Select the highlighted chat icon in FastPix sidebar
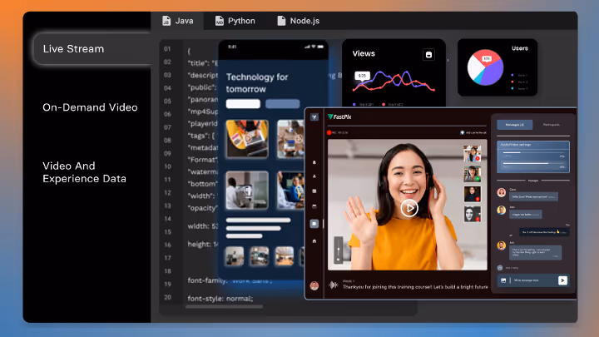Screen dimensions: 599x337 pyautogui.click(x=314, y=224)
